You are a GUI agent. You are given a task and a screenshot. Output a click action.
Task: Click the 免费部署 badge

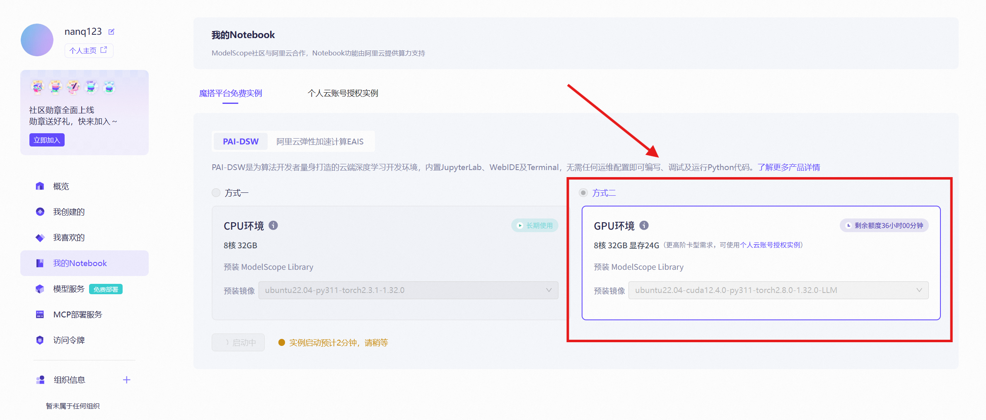(106, 289)
